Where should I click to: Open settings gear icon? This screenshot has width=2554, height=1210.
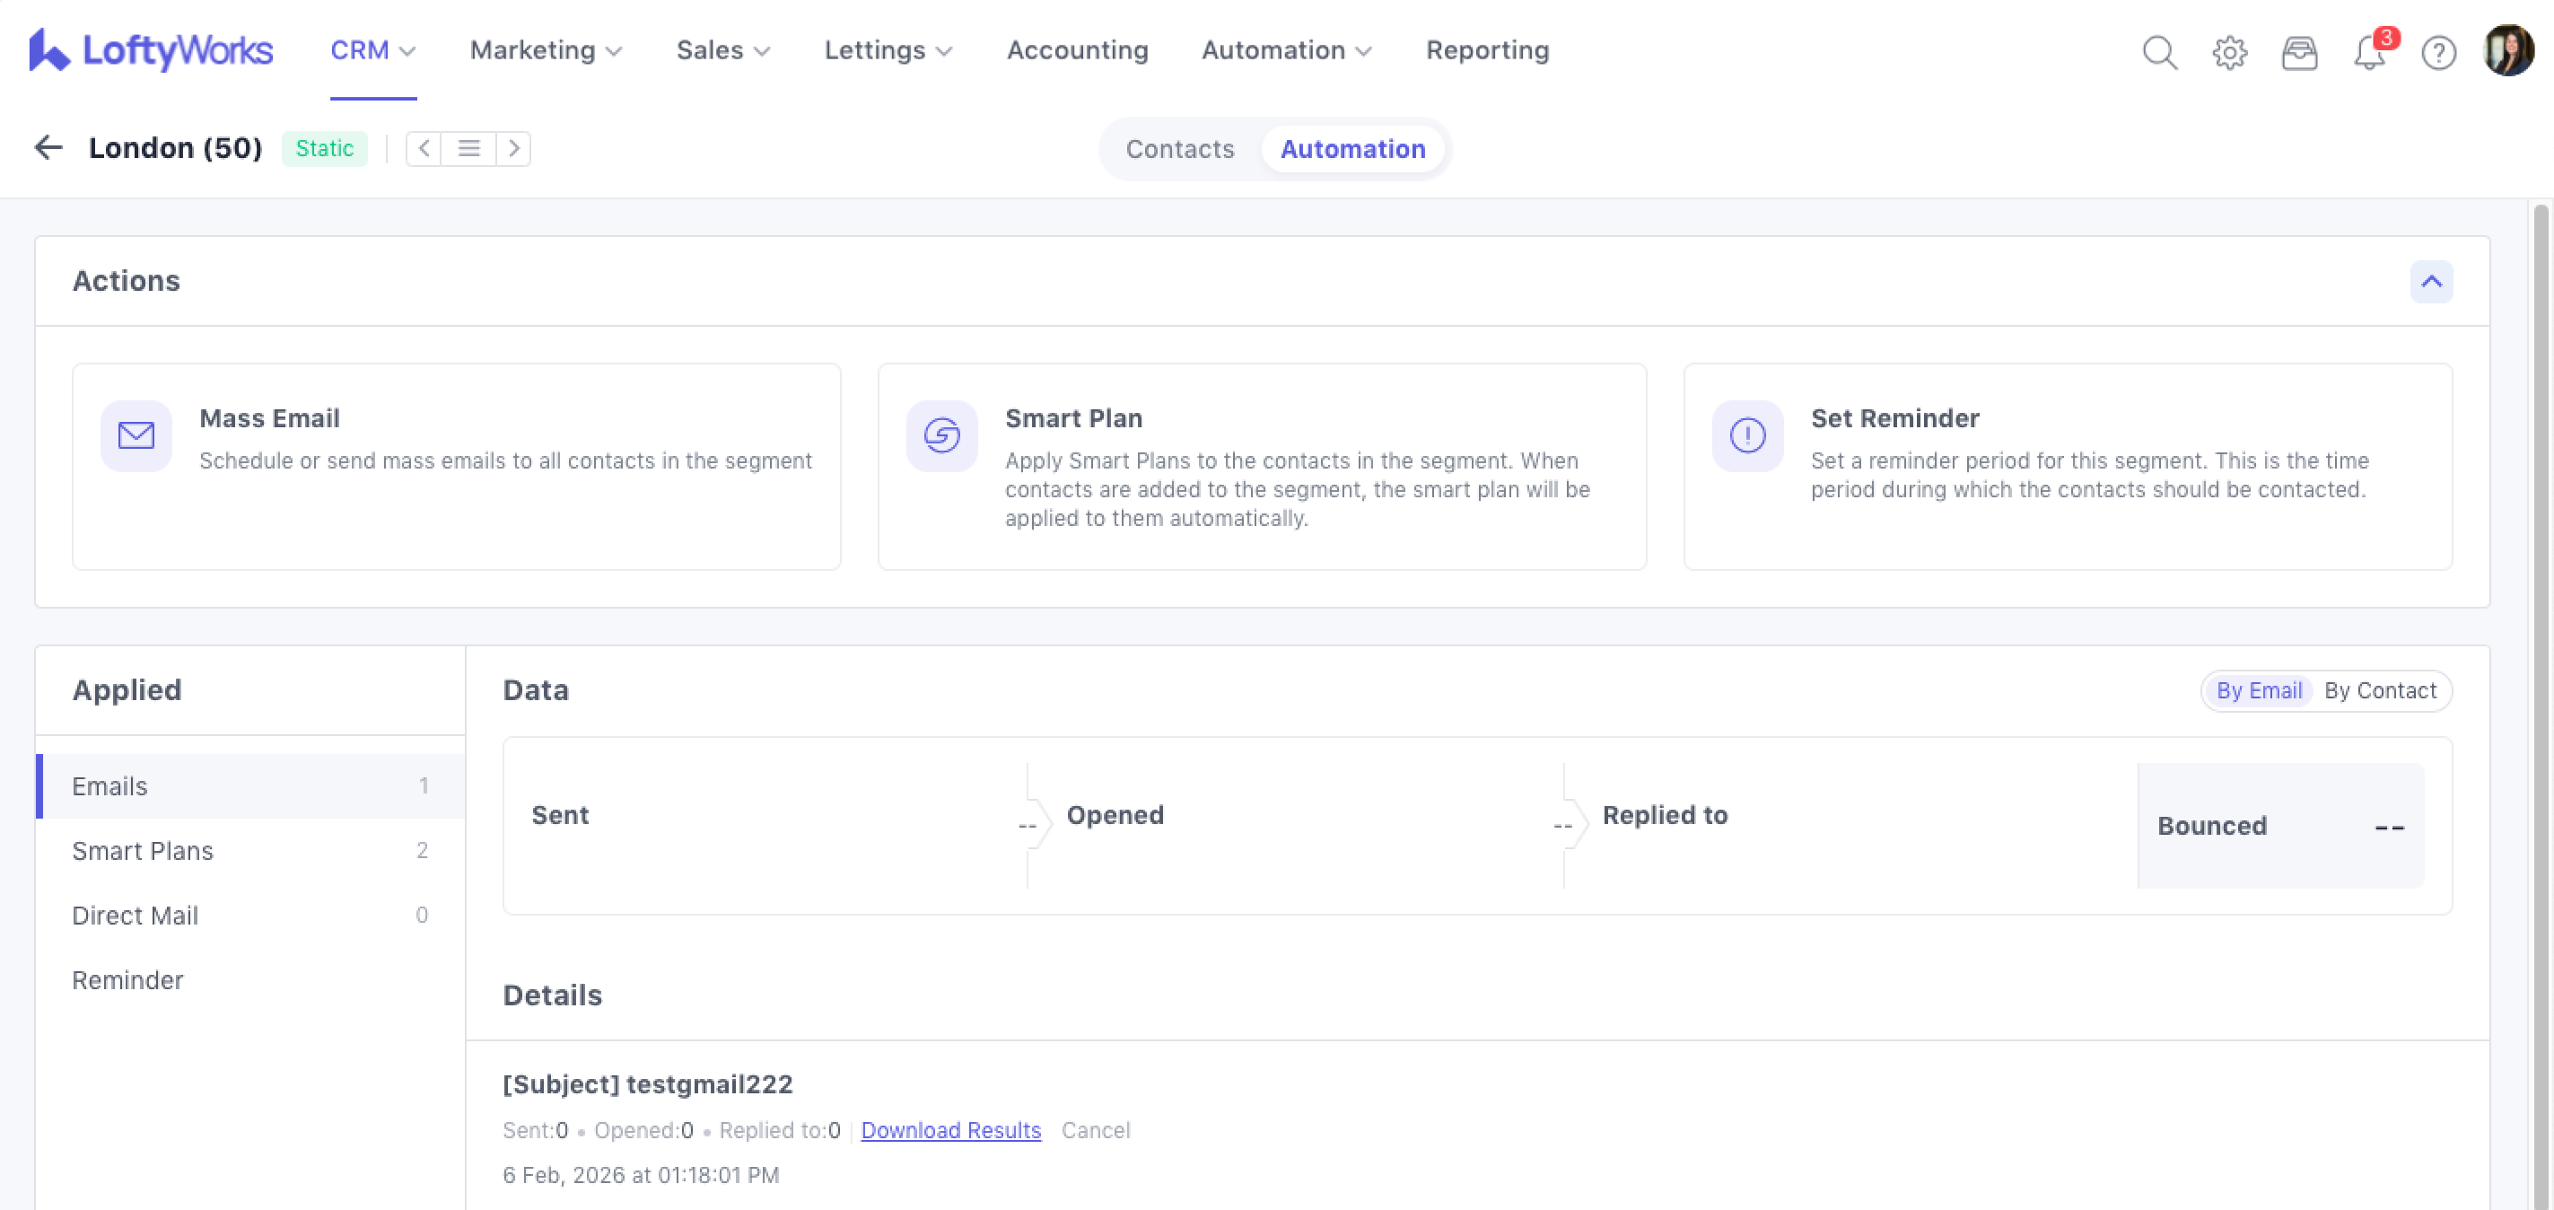point(2229,51)
